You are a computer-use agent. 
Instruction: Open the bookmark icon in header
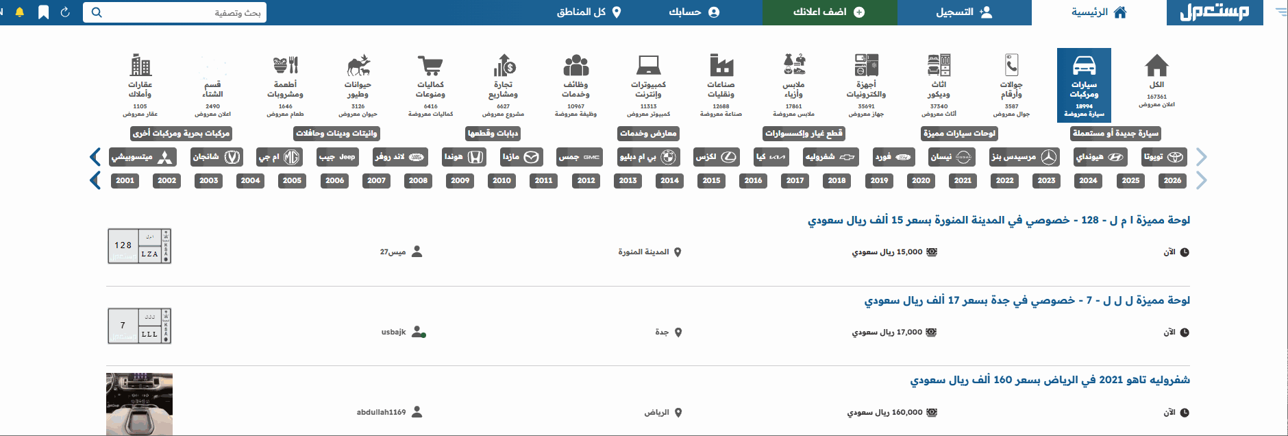click(x=43, y=12)
